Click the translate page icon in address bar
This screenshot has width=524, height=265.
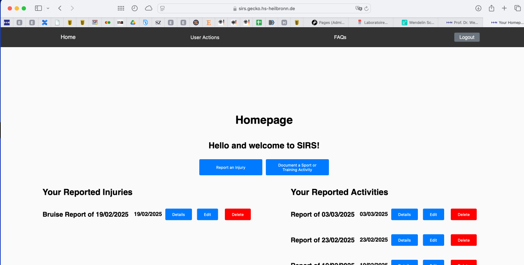(x=358, y=8)
